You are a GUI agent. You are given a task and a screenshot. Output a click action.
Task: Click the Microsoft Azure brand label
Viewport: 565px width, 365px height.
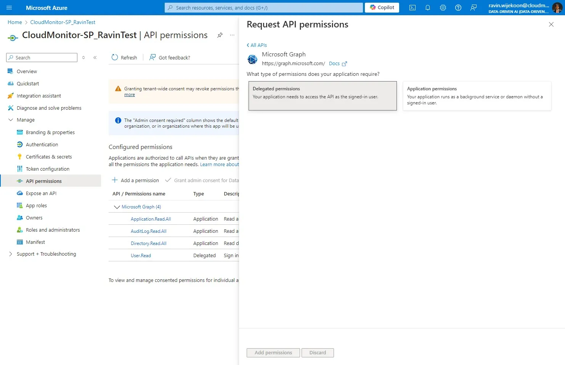point(47,8)
